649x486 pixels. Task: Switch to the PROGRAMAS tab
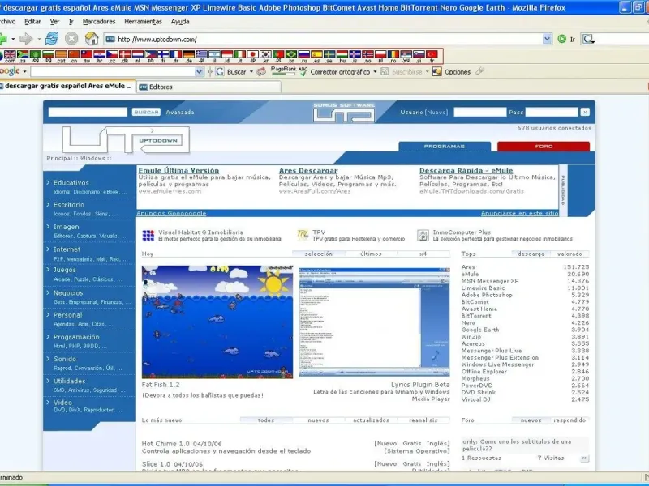[x=445, y=147]
